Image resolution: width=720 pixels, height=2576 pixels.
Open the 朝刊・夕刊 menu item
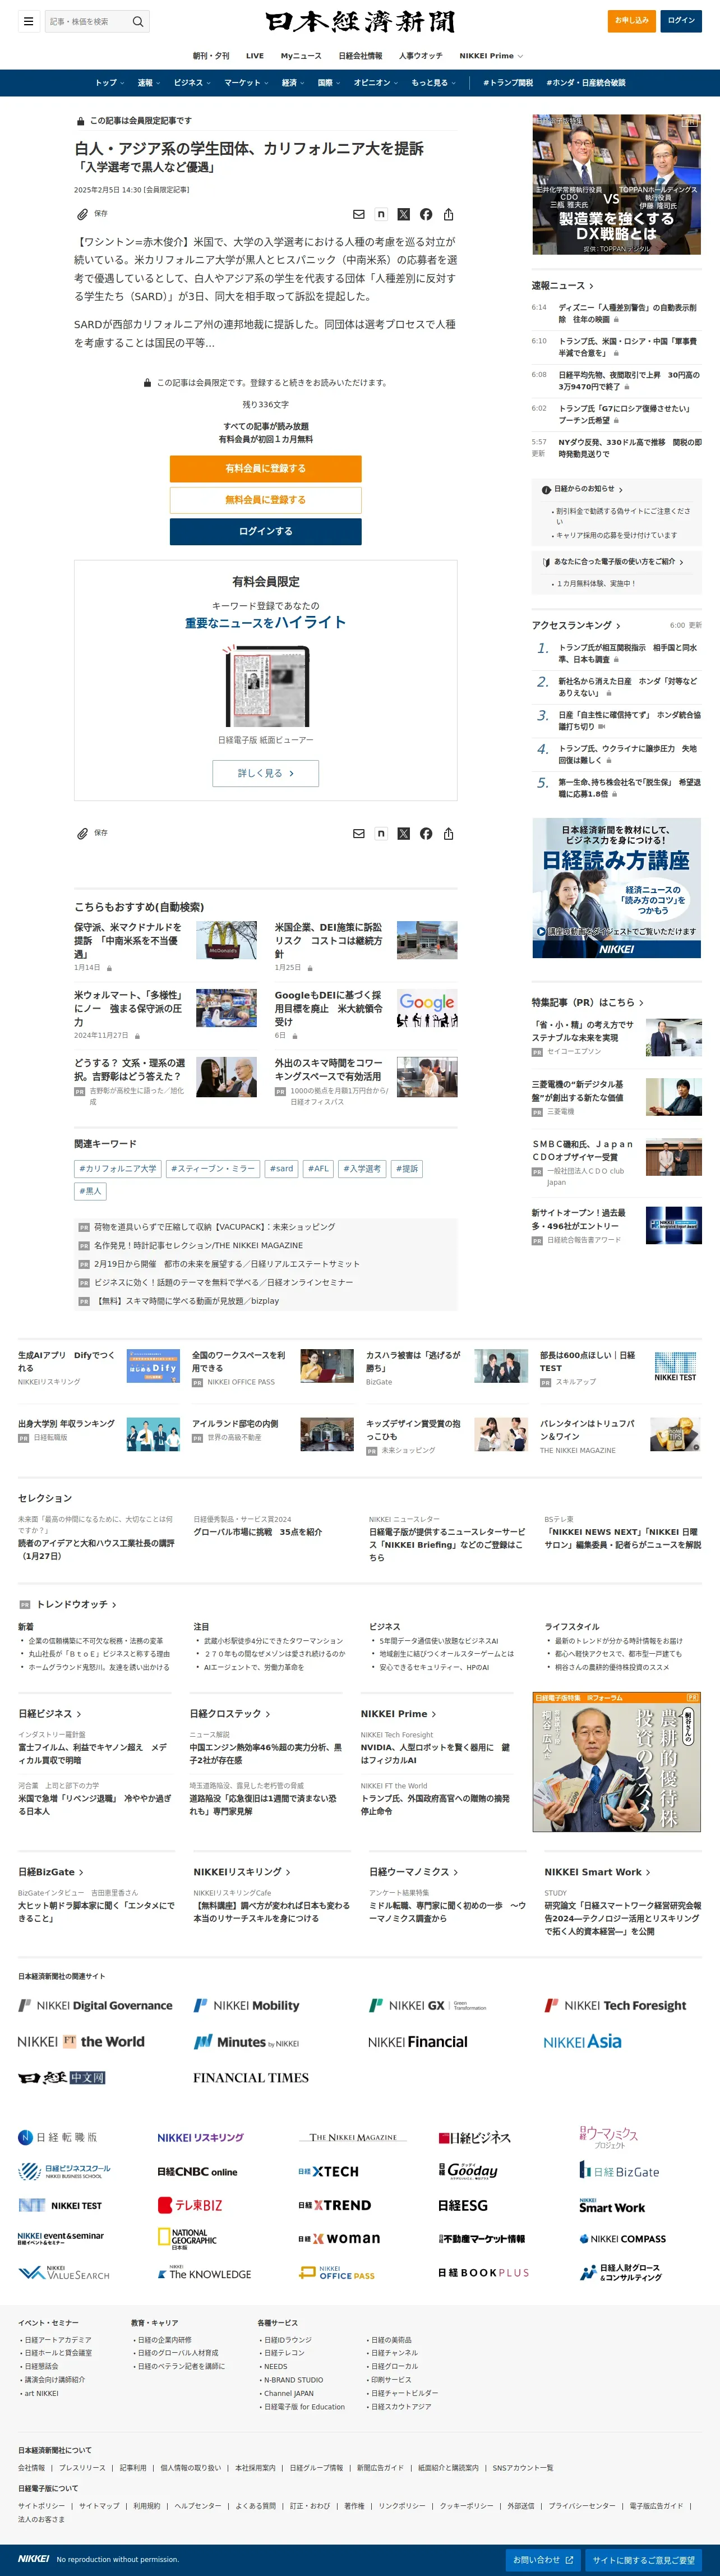click(x=211, y=56)
